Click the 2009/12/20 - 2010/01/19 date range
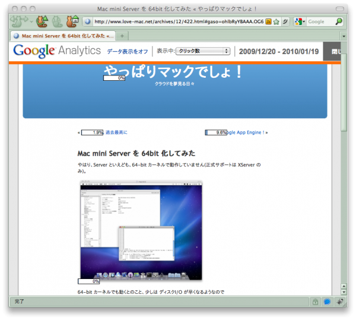The image size is (356, 320). pos(279,52)
